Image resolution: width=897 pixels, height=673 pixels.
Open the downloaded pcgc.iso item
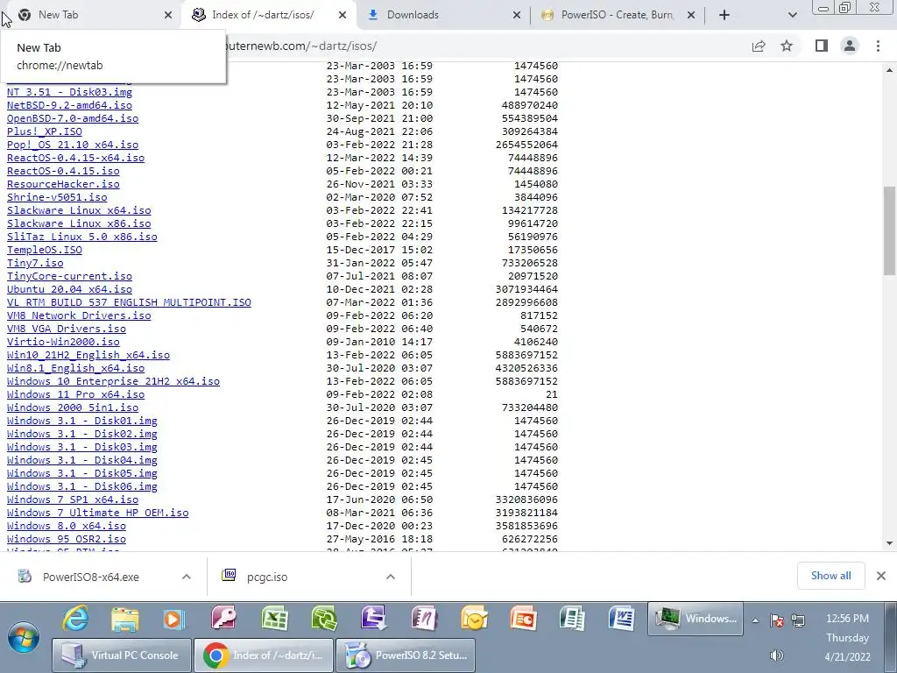[267, 577]
